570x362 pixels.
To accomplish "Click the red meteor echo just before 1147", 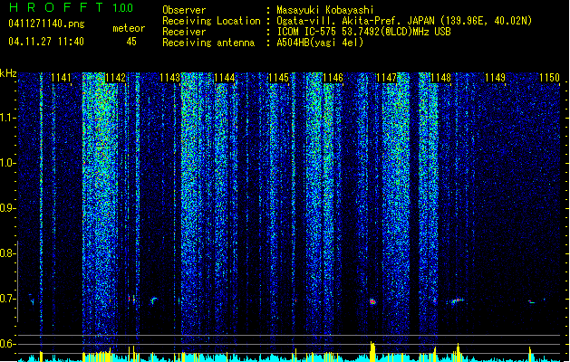I will 372,301.
